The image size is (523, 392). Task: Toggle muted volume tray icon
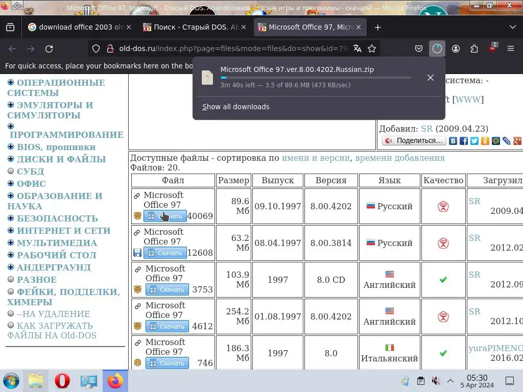point(436,381)
